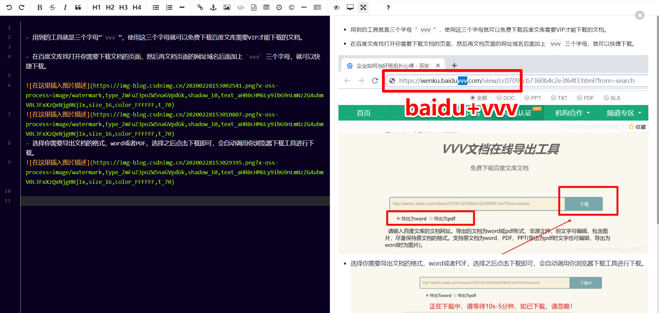This screenshot has height=313, width=659.
Task: Insert an unordered list
Action: 156,7
